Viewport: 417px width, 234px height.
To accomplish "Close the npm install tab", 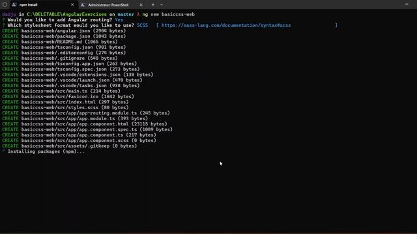I will coord(72,5).
